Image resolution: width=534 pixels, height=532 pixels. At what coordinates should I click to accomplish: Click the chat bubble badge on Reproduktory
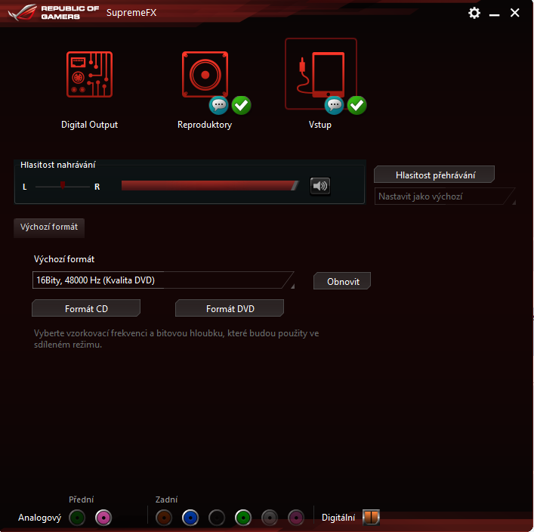(x=218, y=105)
